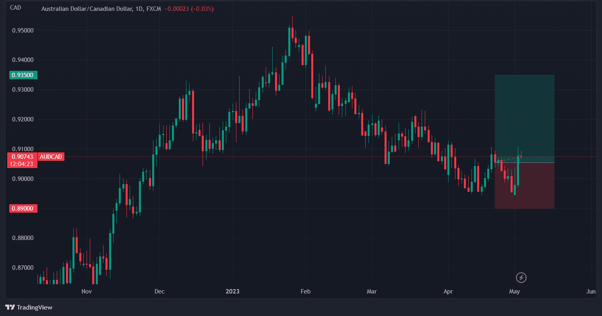Screen dimensions: 602x316
Task: Click the lightning bolt go-to-realtime icon
Action: pyautogui.click(x=521, y=277)
